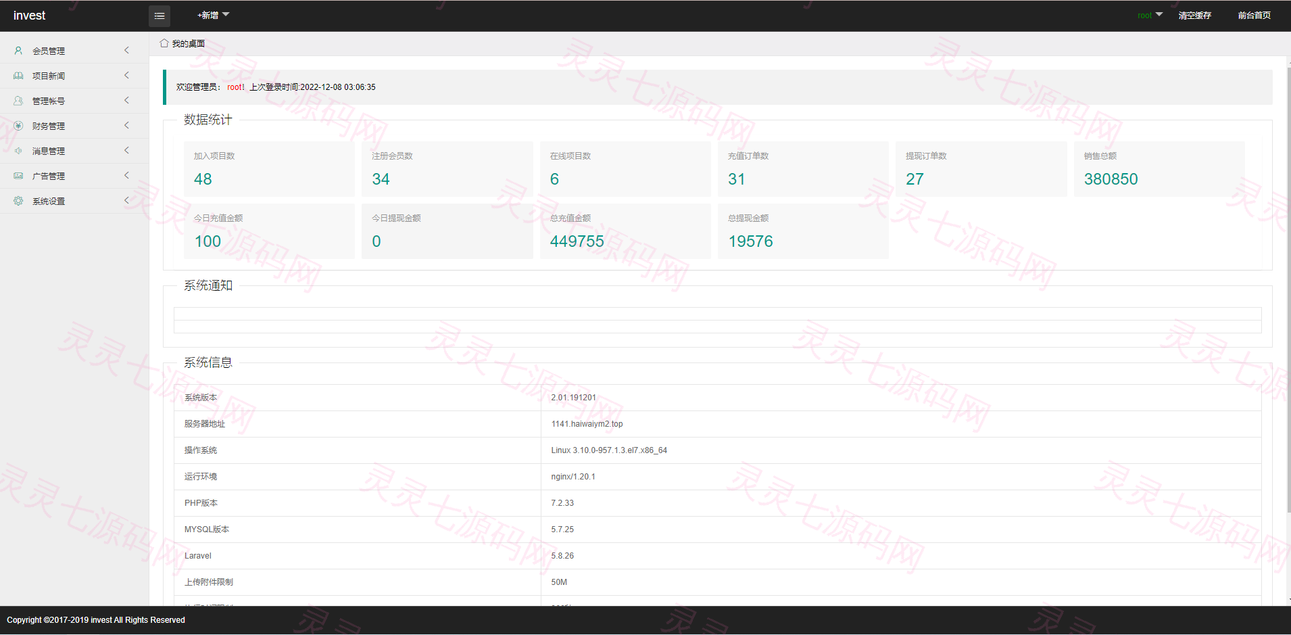Image resolution: width=1291 pixels, height=635 pixels.
Task: Open the root user dropdown
Action: click(x=1150, y=15)
